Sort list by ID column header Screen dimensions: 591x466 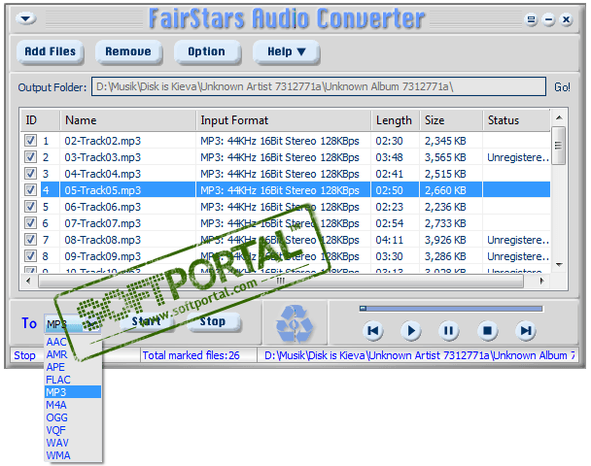click(40, 120)
